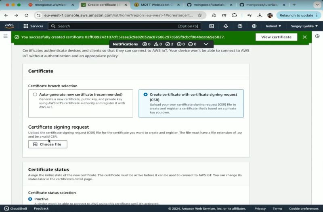Click the warning count in Notifications bar
Screen dimensions: 323x212
coord(158,44)
